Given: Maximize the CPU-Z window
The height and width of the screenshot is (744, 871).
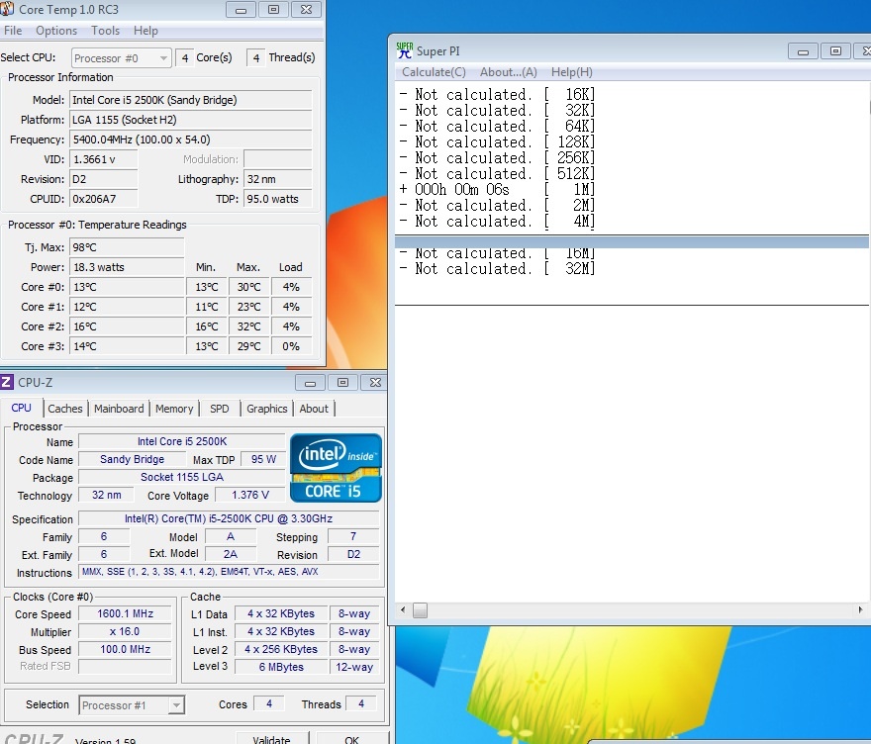Looking at the screenshot, I should coord(342,383).
